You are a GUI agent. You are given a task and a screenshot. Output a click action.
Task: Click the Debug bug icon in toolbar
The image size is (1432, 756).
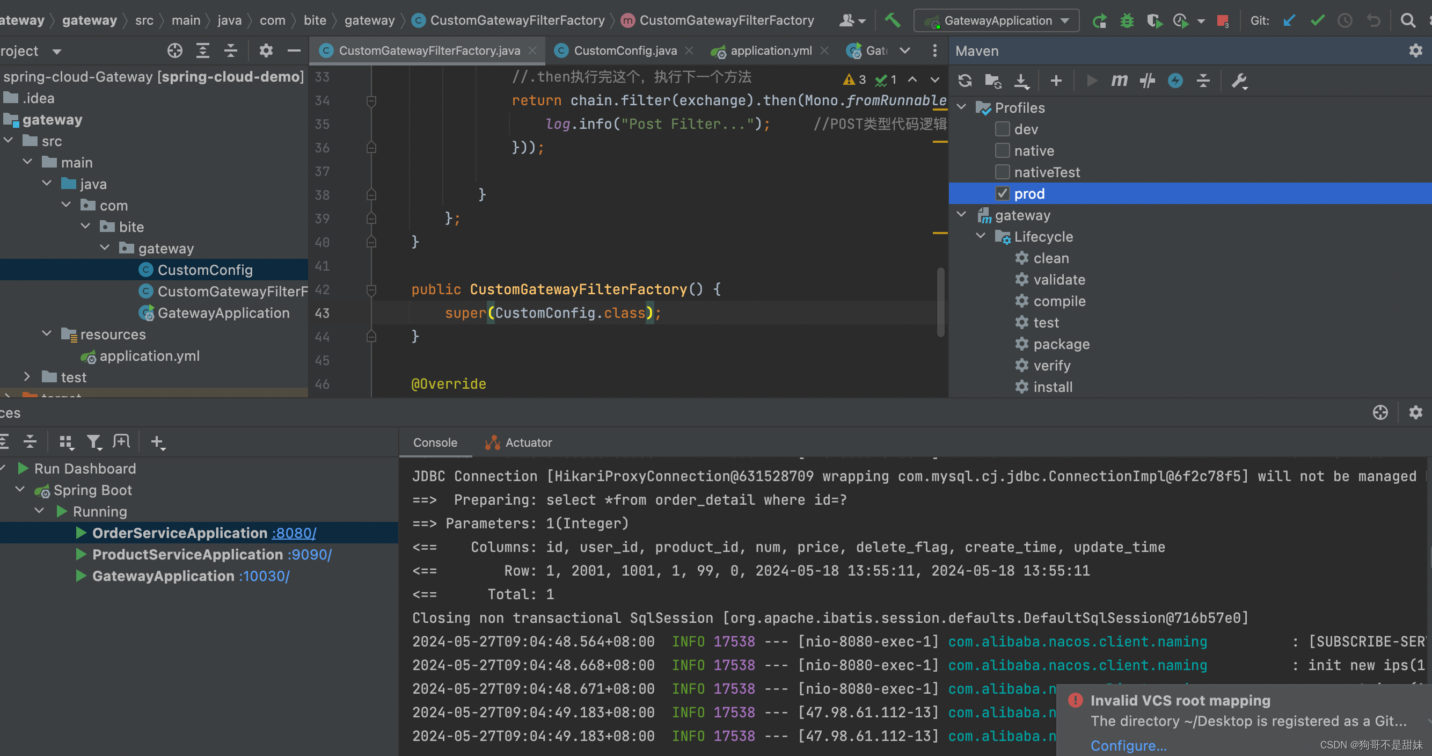tap(1127, 20)
